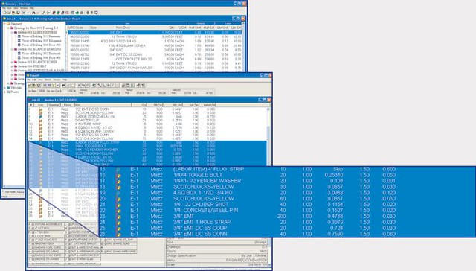
Task: Click the Size field in properties panel
Action: point(216,243)
